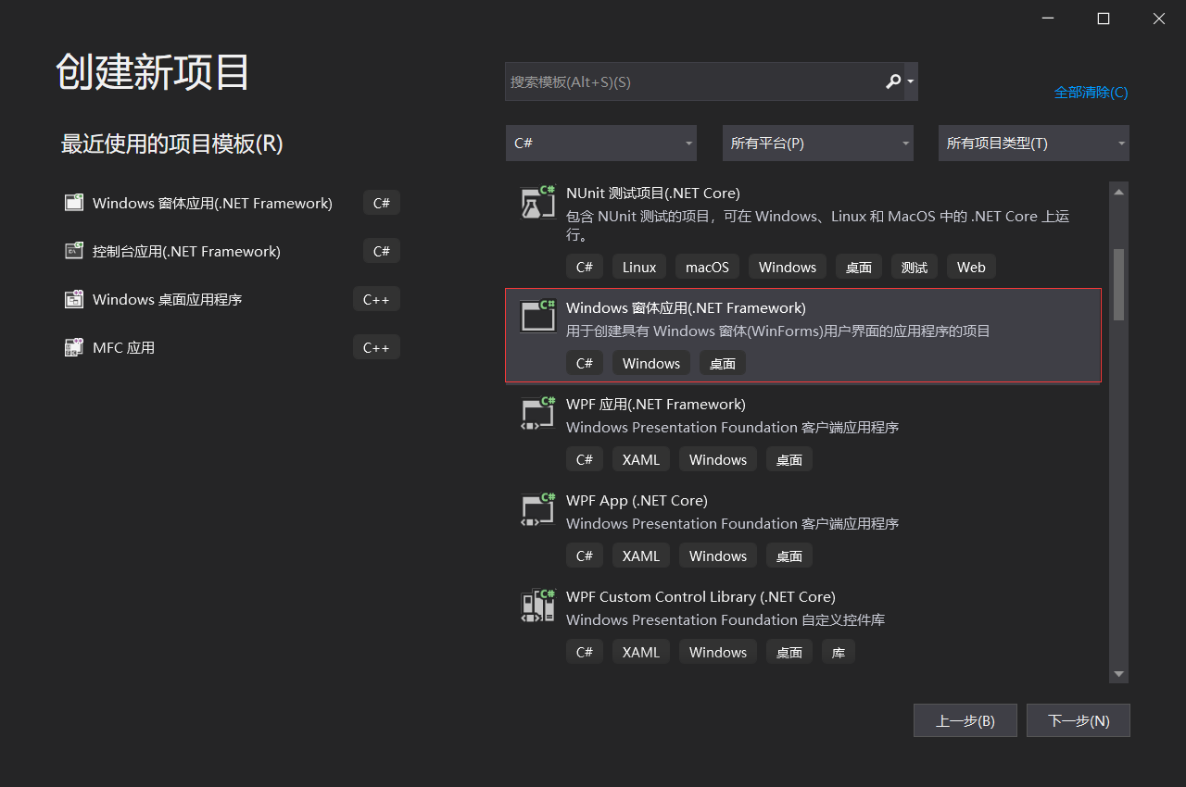Click the XAML tag under WPF 应用(.NET Framework)
1186x787 pixels.
click(641, 459)
